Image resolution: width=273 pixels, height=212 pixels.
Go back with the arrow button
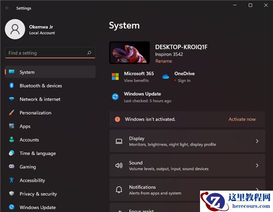[7, 8]
